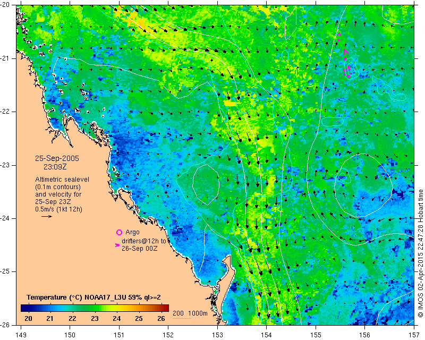
Task: Click the latitude axis label -26
Action: point(5,325)
